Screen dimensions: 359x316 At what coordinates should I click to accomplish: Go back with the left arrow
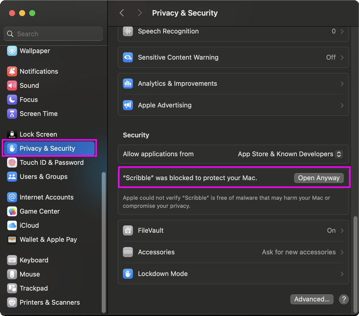pyautogui.click(x=122, y=13)
